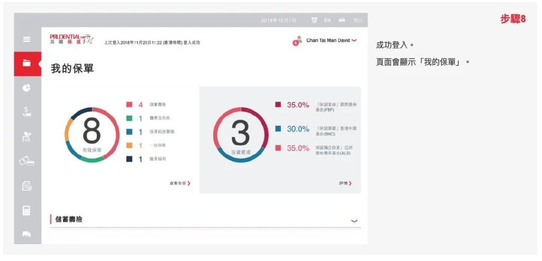Click the 儲蓄壽險 section heading

(x=69, y=219)
